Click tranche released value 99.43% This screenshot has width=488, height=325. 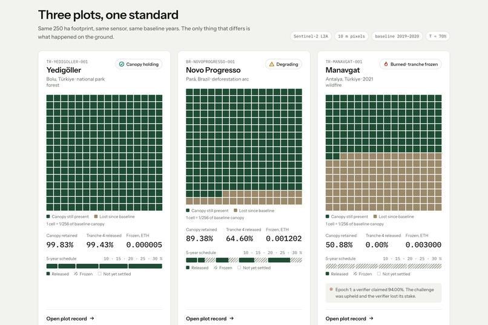click(x=100, y=245)
